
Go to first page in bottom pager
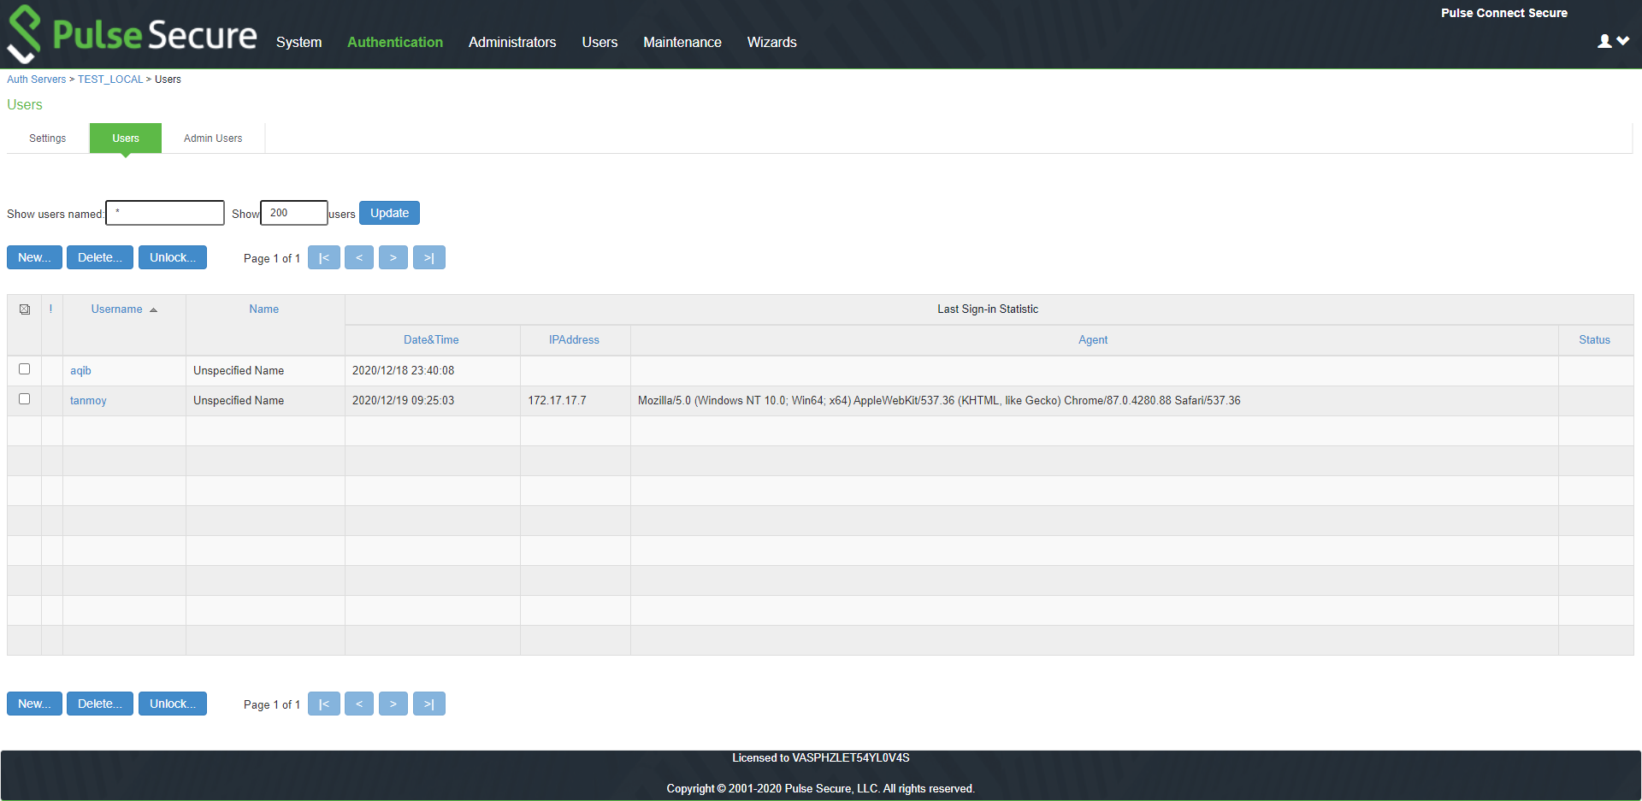(324, 704)
